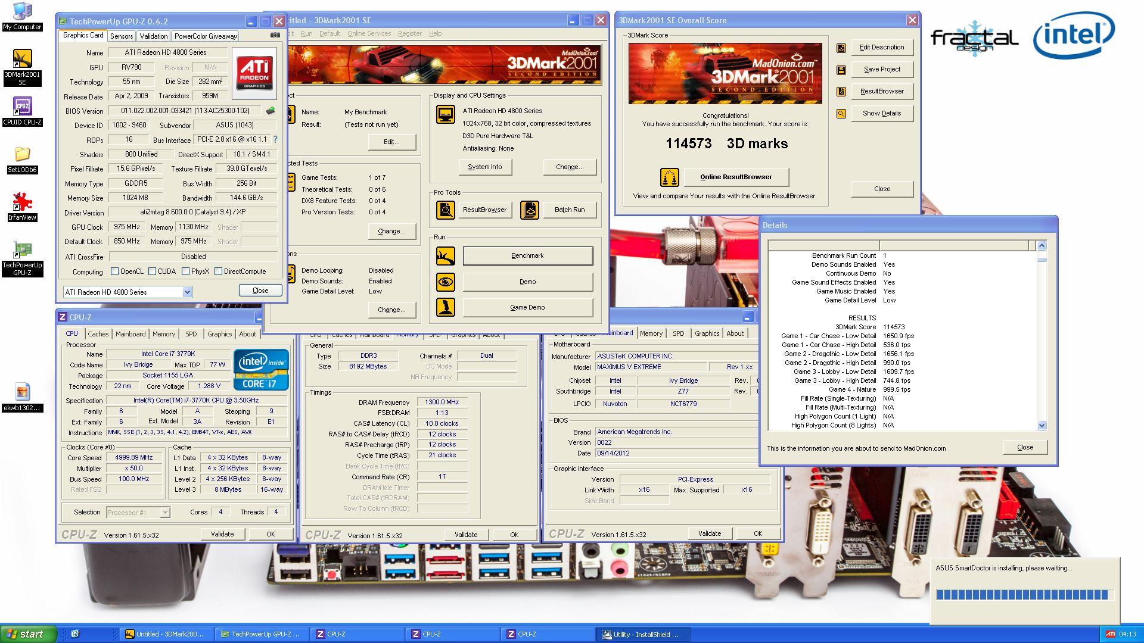Screen dimensions: 1144x643
Task: Open Online Services menu in 3DMark2001
Action: [x=369, y=34]
